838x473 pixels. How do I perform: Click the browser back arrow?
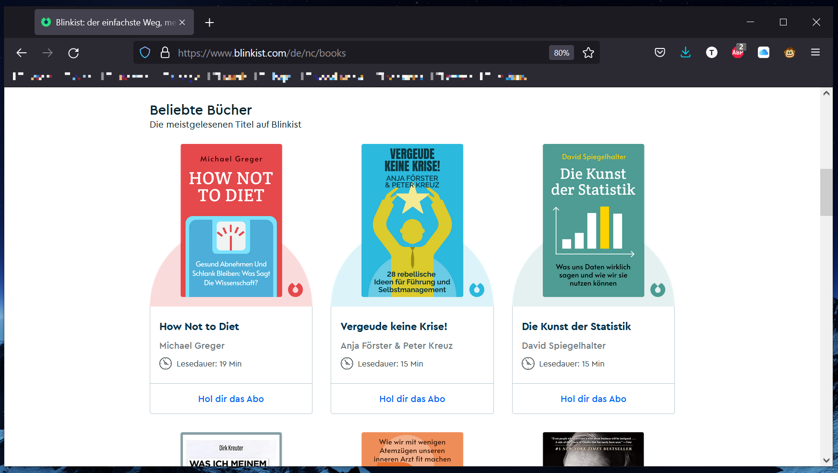[22, 53]
